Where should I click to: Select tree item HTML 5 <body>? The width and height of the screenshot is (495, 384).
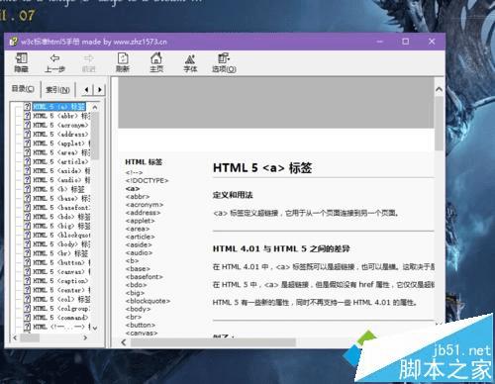click(x=61, y=244)
